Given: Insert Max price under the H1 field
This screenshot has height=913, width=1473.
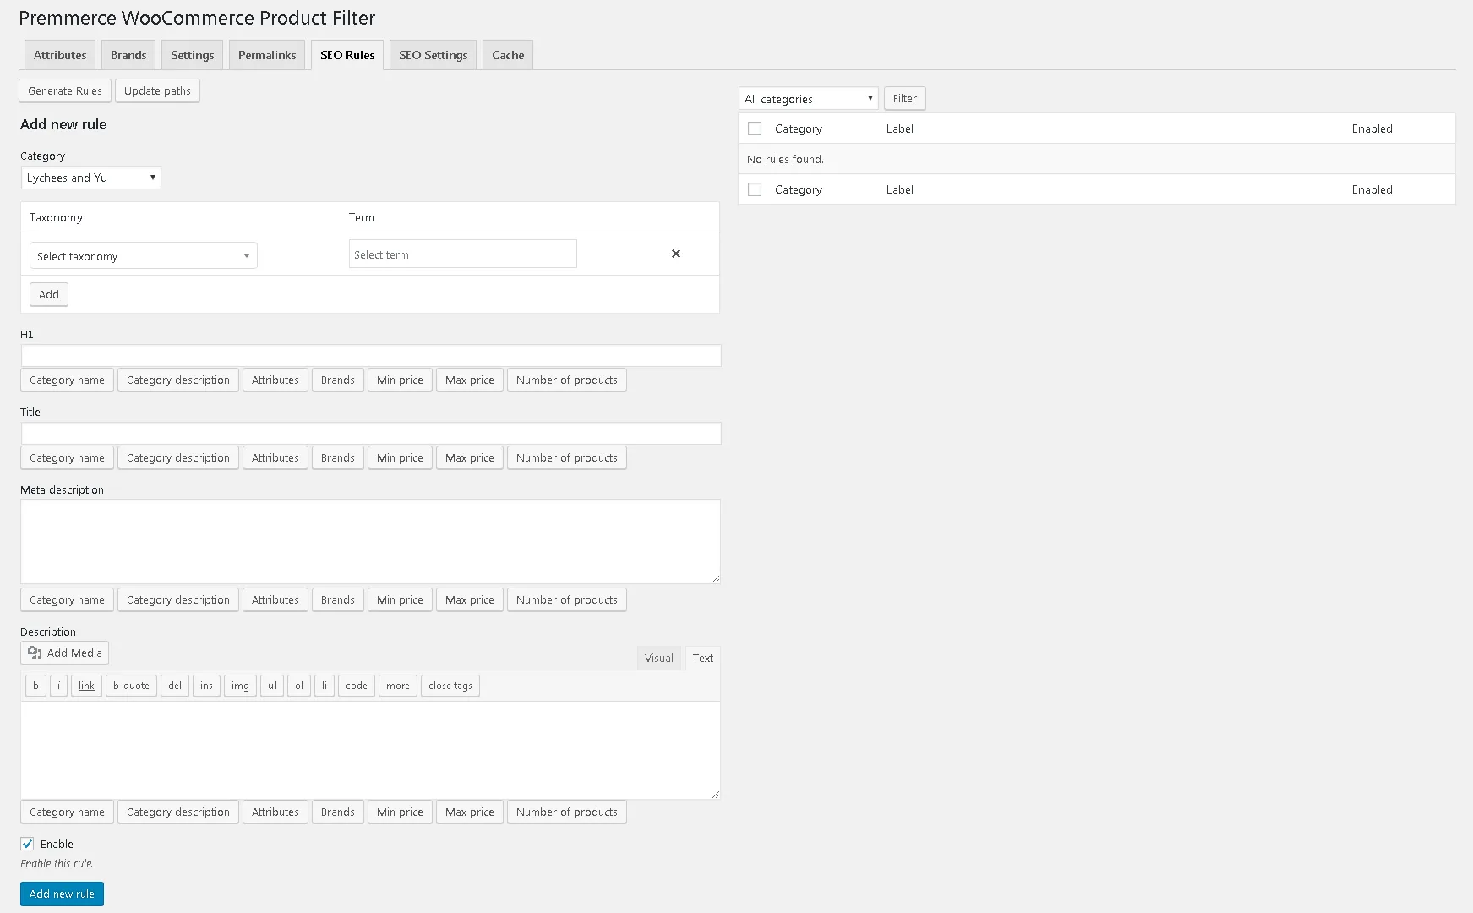Looking at the screenshot, I should pyautogui.click(x=470, y=380).
